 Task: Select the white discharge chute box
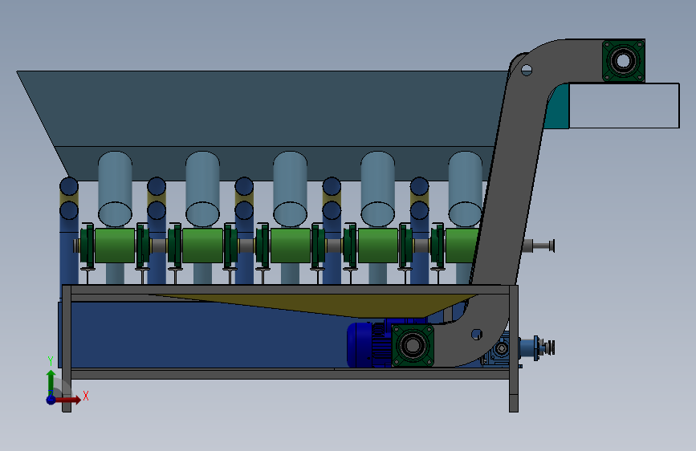click(x=624, y=106)
